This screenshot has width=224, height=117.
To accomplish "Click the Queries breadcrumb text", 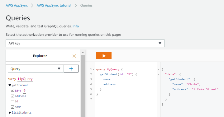I will click(86, 5).
